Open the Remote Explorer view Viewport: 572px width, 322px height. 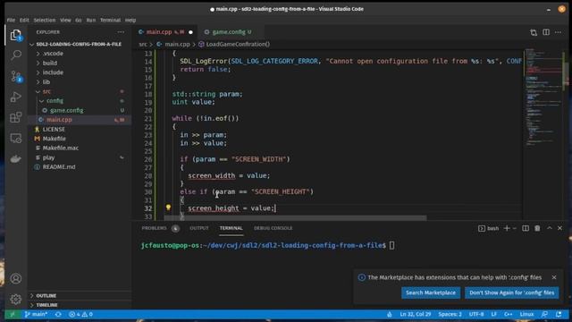coord(16,138)
